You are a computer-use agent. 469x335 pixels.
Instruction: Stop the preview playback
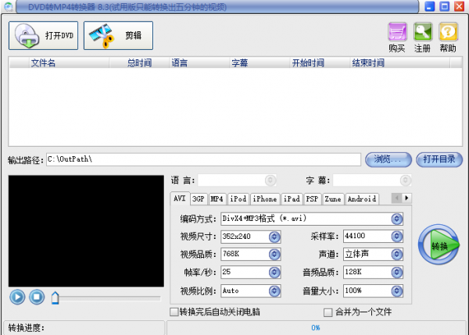point(37,297)
